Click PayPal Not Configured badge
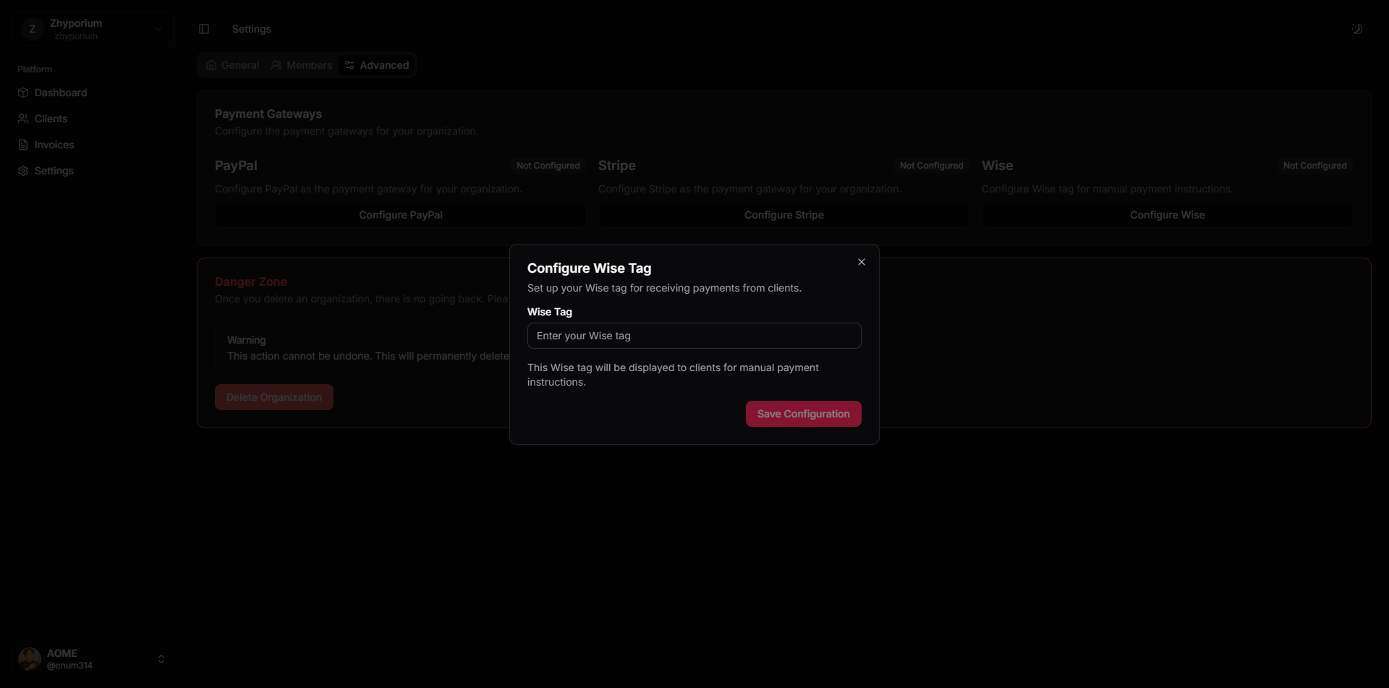 click(548, 166)
